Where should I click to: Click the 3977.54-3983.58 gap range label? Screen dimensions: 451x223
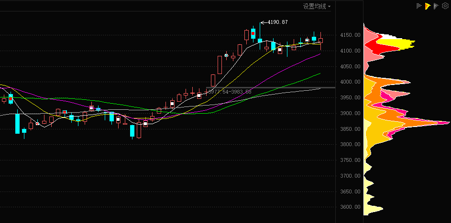(230, 92)
